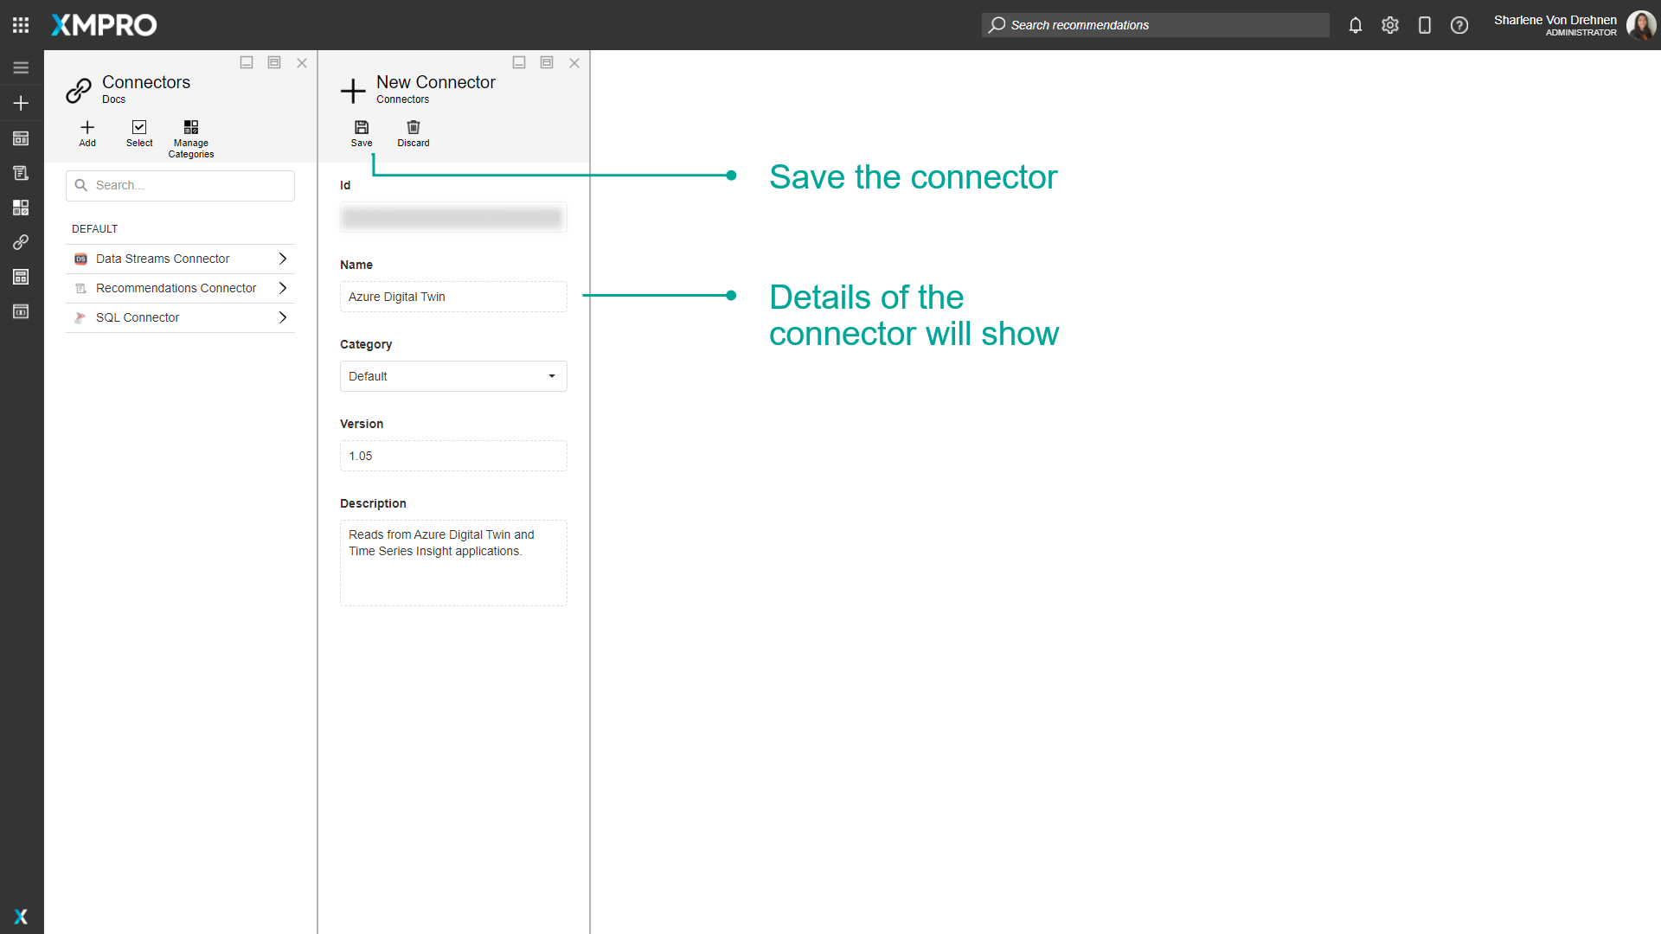Click the connector Name input field
Image resolution: width=1661 pixels, height=934 pixels.
453,297
